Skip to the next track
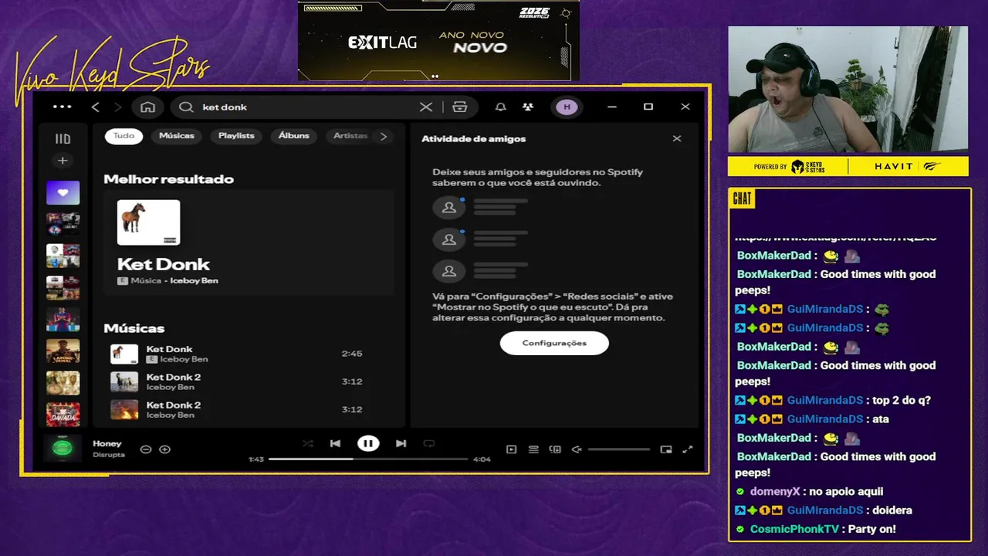This screenshot has width=988, height=556. (401, 443)
